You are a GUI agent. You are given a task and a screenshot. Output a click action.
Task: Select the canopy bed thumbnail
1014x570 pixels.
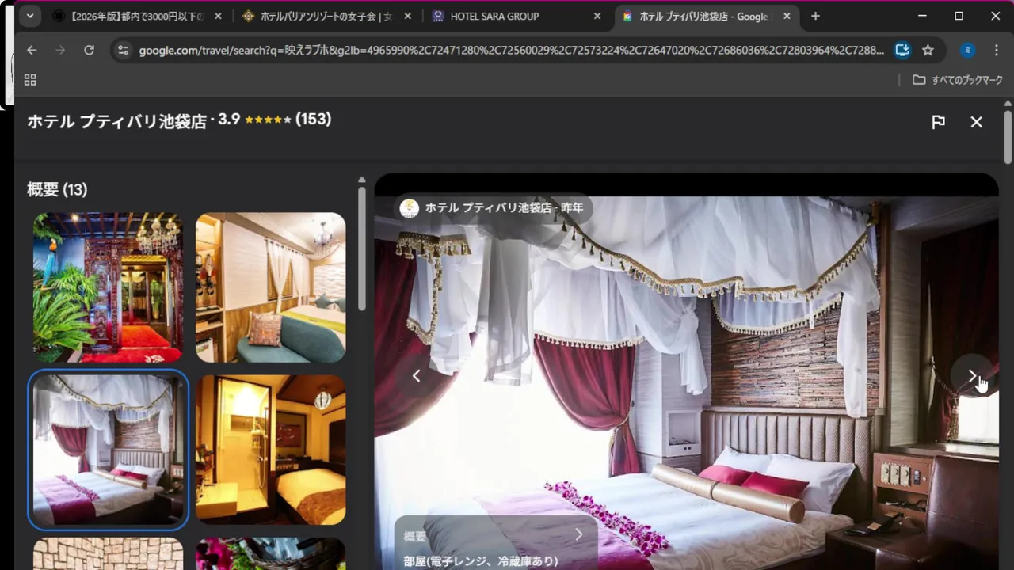[x=108, y=450]
